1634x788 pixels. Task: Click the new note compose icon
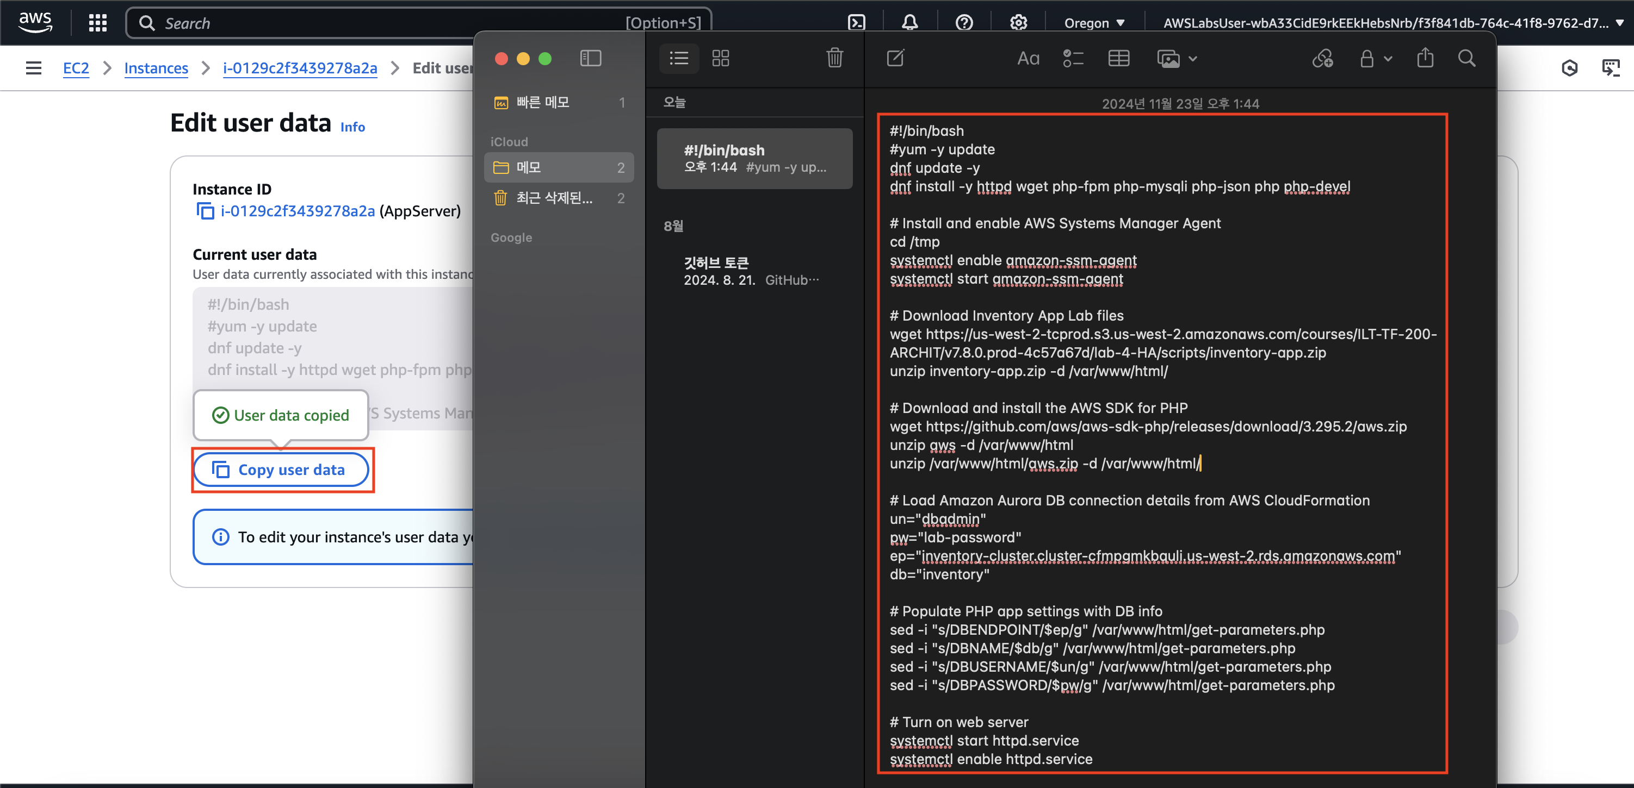(x=895, y=58)
